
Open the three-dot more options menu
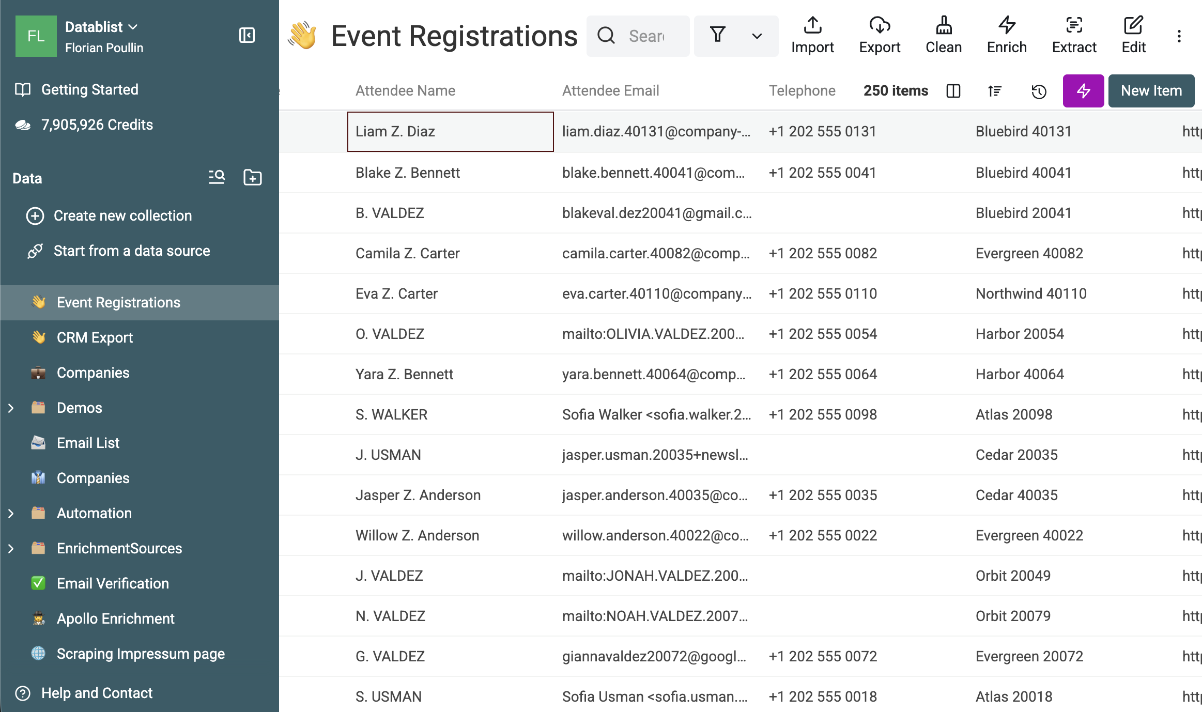(x=1179, y=36)
